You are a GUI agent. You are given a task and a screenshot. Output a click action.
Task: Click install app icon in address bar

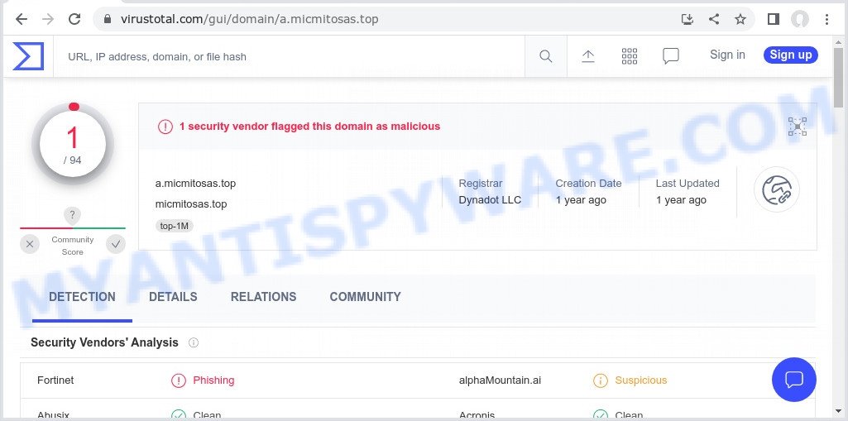687,20
